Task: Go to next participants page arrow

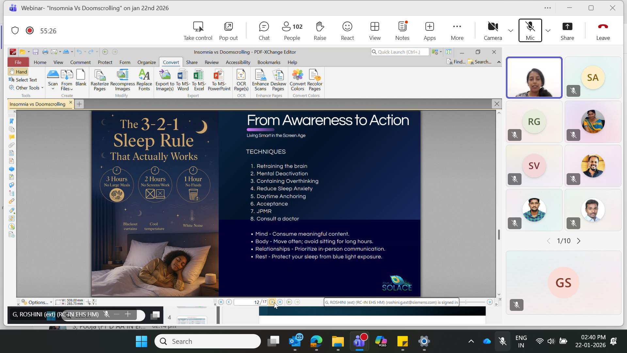Action: click(x=579, y=241)
